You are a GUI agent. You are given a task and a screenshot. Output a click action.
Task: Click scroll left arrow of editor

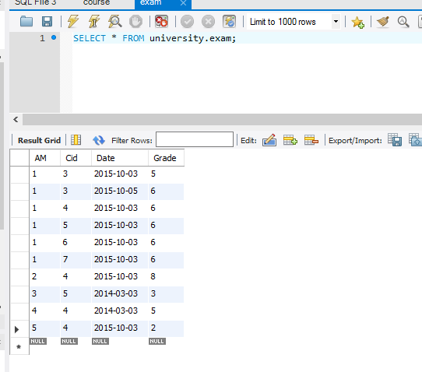[16, 119]
